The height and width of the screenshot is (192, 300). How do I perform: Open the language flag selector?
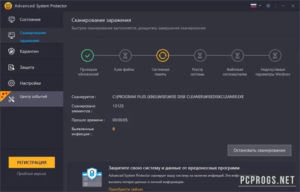(253, 6)
